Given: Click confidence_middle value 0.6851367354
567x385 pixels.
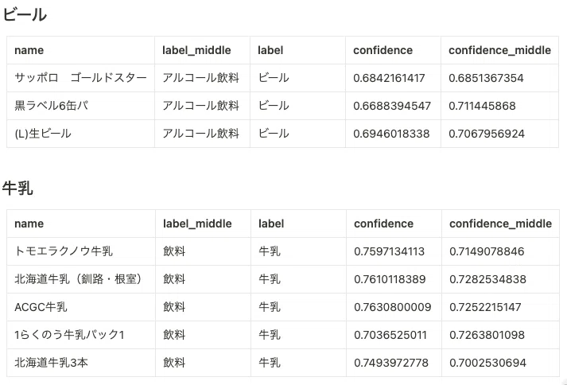Looking at the screenshot, I should pos(486,78).
